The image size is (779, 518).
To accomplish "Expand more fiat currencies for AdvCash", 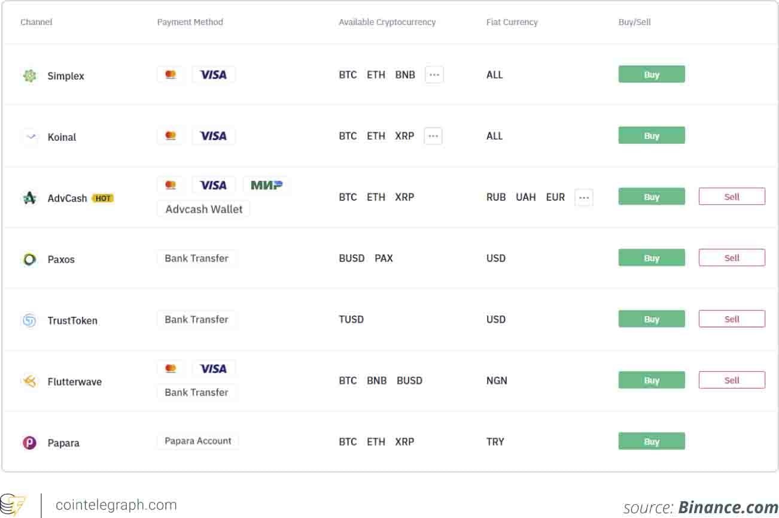I will 584,197.
